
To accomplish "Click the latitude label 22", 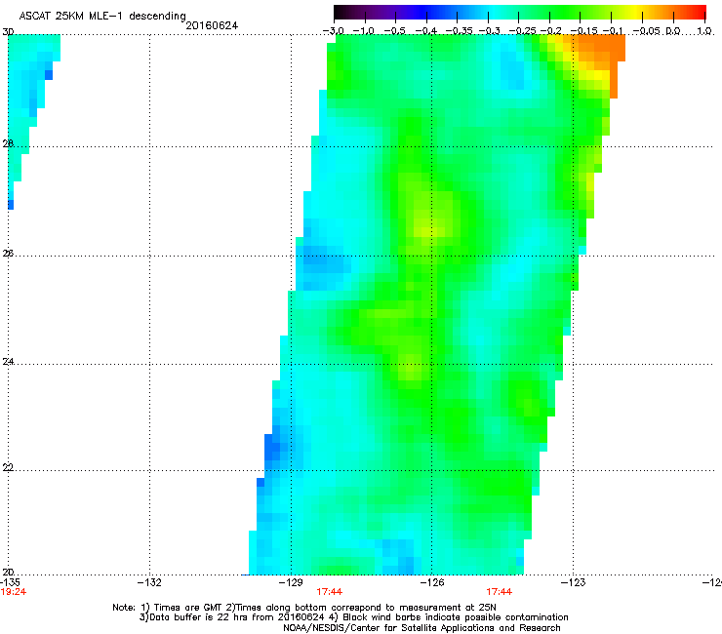I will coord(8,467).
